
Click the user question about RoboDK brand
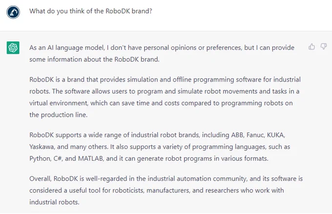(91, 11)
